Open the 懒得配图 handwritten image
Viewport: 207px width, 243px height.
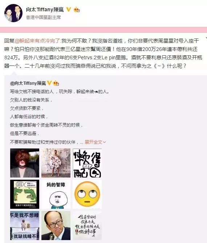click(87, 163)
